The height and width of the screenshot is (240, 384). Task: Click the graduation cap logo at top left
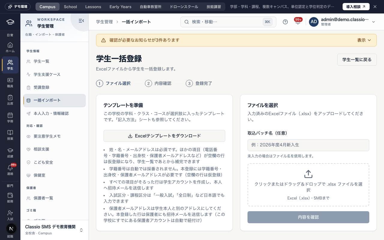click(x=10, y=22)
